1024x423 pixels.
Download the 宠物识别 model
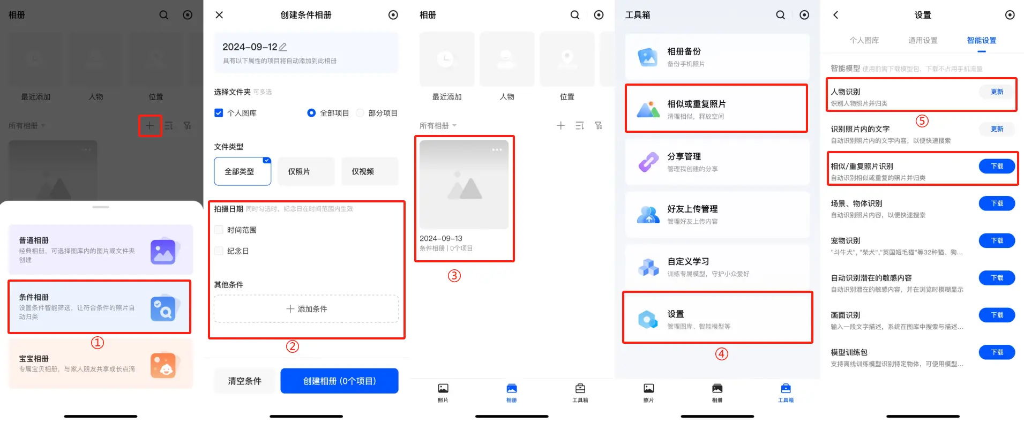tap(996, 241)
